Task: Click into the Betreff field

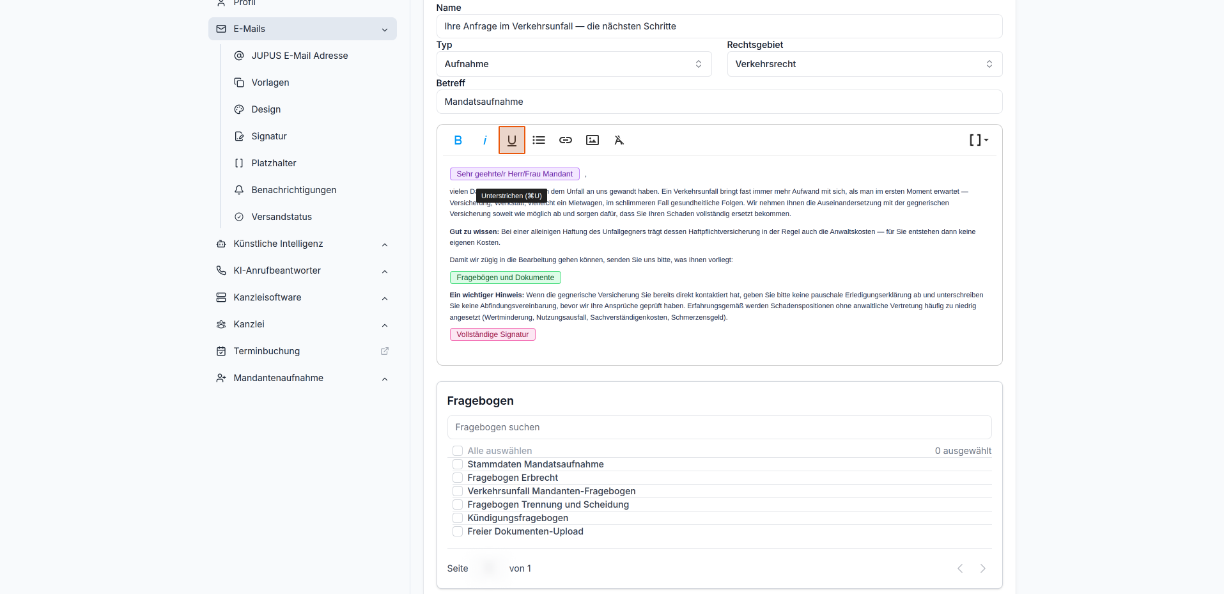Action: (x=719, y=102)
